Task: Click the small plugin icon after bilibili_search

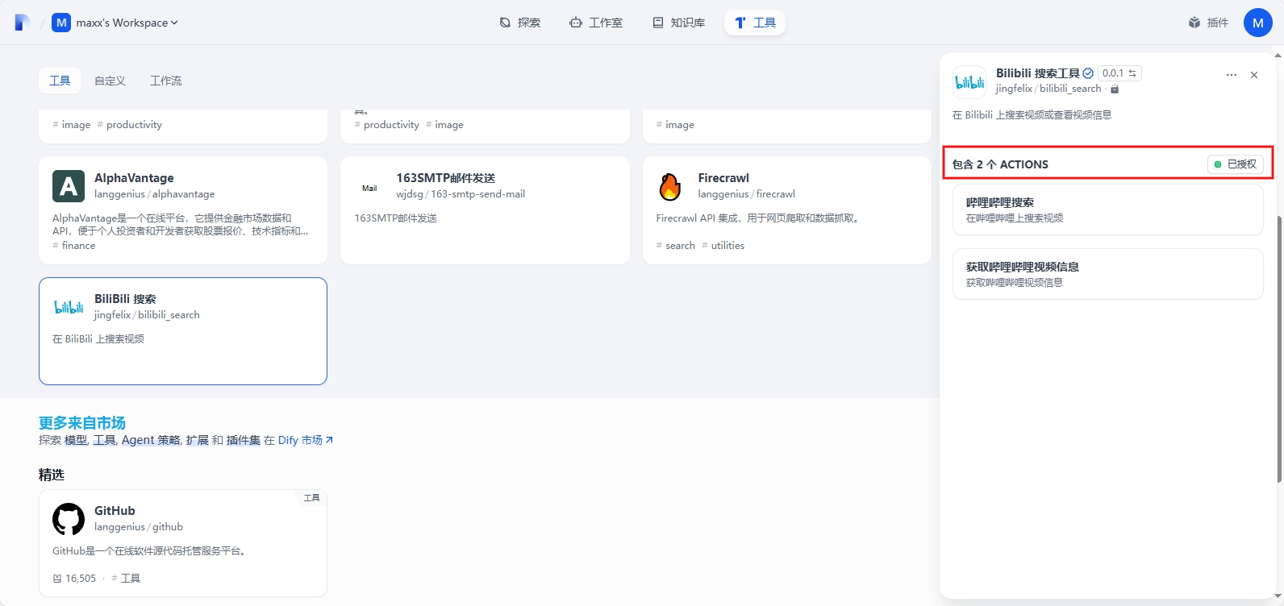Action: pyautogui.click(x=1115, y=89)
